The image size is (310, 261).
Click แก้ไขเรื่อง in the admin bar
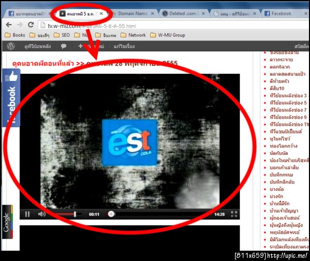pyautogui.click(x=124, y=46)
